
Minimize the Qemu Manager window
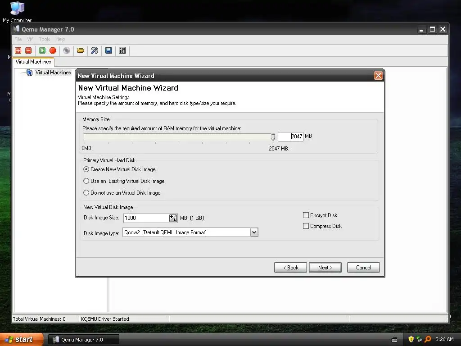pyautogui.click(x=421, y=29)
